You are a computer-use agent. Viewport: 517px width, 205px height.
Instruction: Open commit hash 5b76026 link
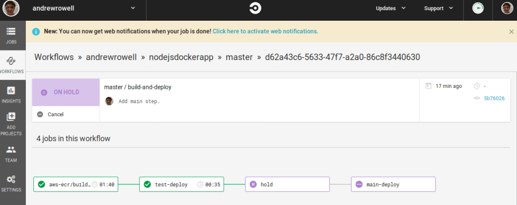(494, 98)
